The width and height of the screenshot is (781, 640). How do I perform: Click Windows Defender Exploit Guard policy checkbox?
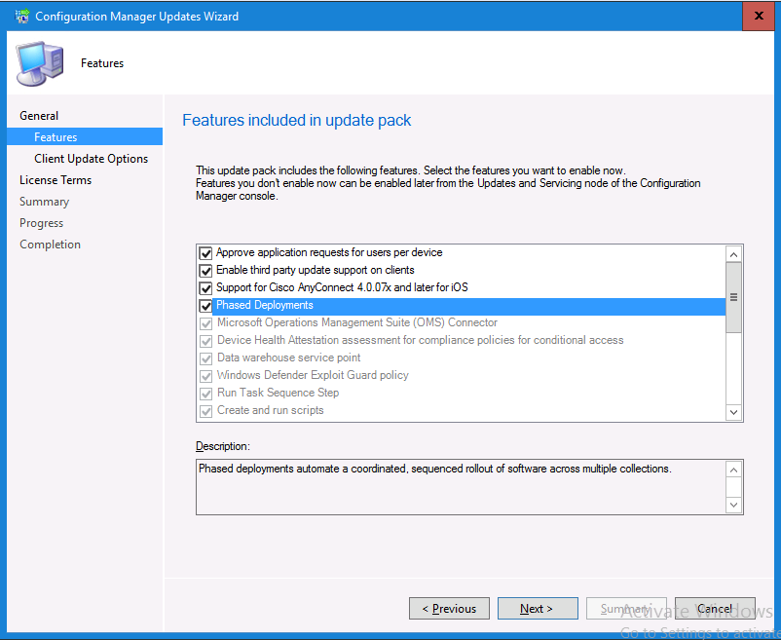pos(205,376)
